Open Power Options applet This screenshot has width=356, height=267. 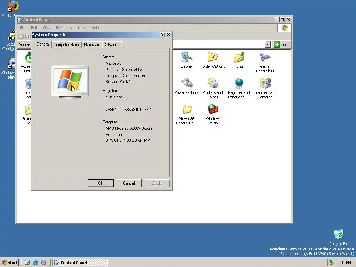pos(187,86)
